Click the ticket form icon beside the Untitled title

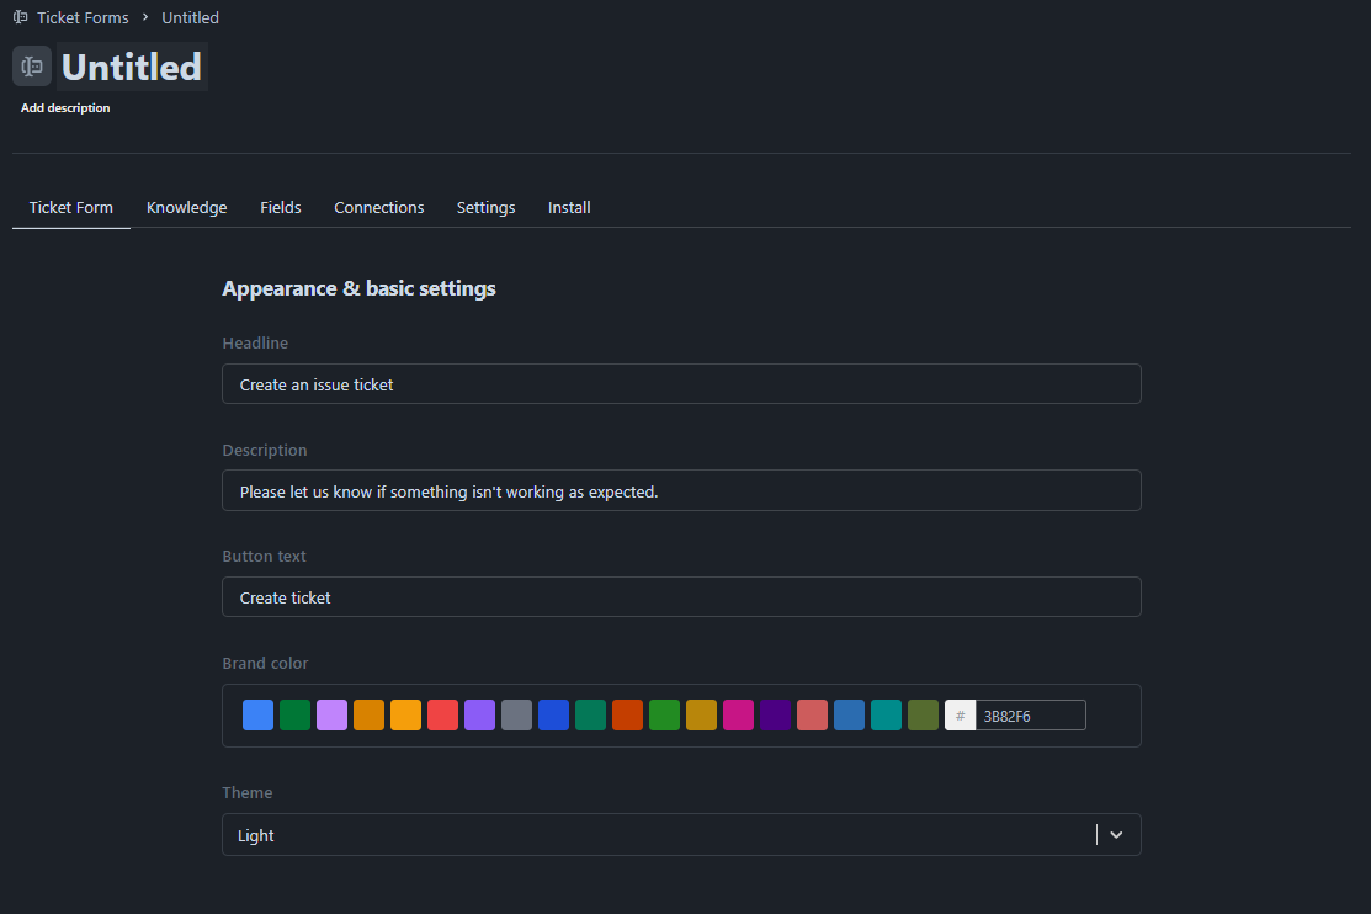(x=31, y=66)
